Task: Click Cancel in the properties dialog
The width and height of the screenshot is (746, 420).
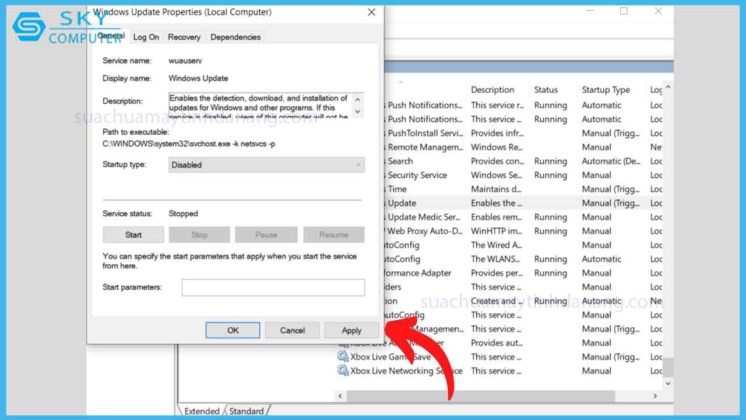Action: (293, 330)
